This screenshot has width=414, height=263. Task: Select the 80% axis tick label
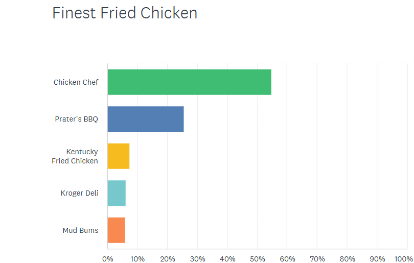347,258
